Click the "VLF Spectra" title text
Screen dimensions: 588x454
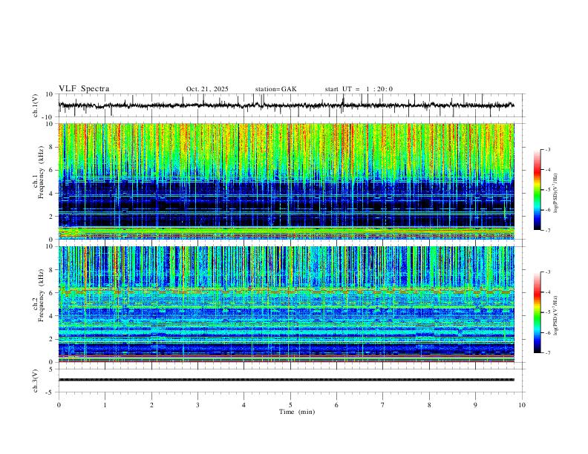pyautogui.click(x=84, y=89)
